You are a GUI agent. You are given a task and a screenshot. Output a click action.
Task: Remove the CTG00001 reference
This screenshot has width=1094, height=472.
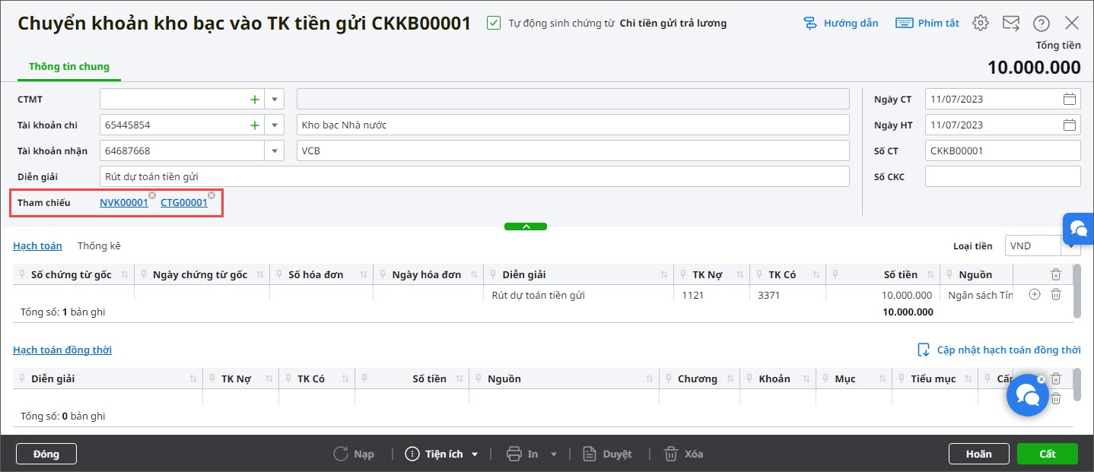[x=211, y=195]
